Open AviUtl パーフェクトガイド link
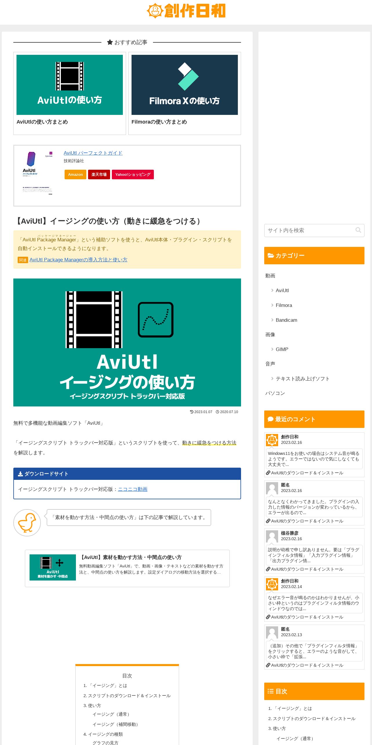This screenshot has height=745, width=372. click(x=93, y=153)
